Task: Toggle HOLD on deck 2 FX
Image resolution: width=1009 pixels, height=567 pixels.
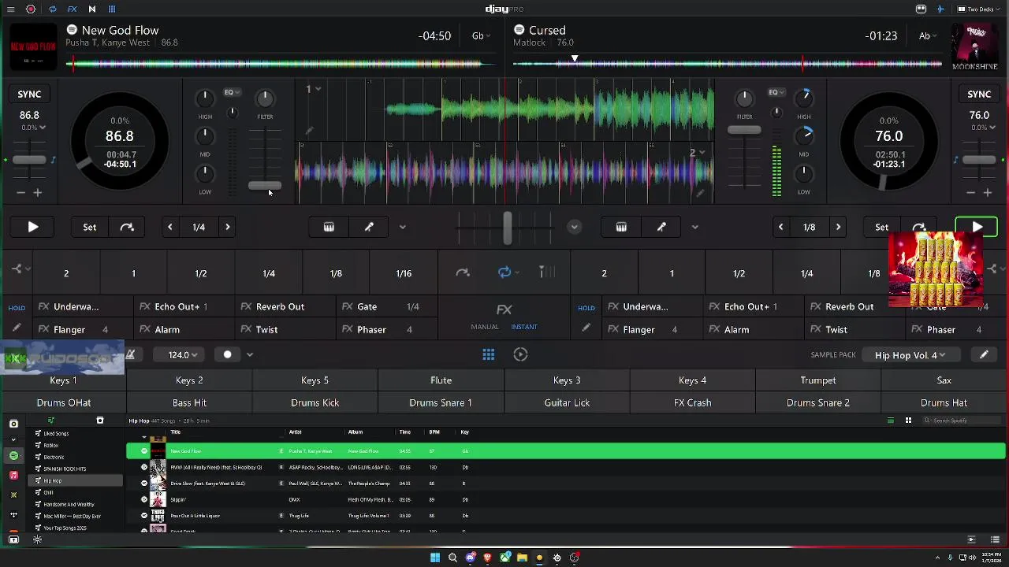Action: click(586, 308)
